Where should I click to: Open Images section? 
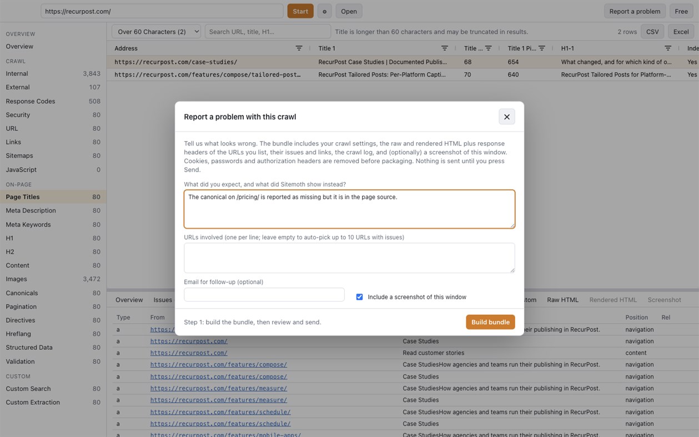(x=53, y=279)
